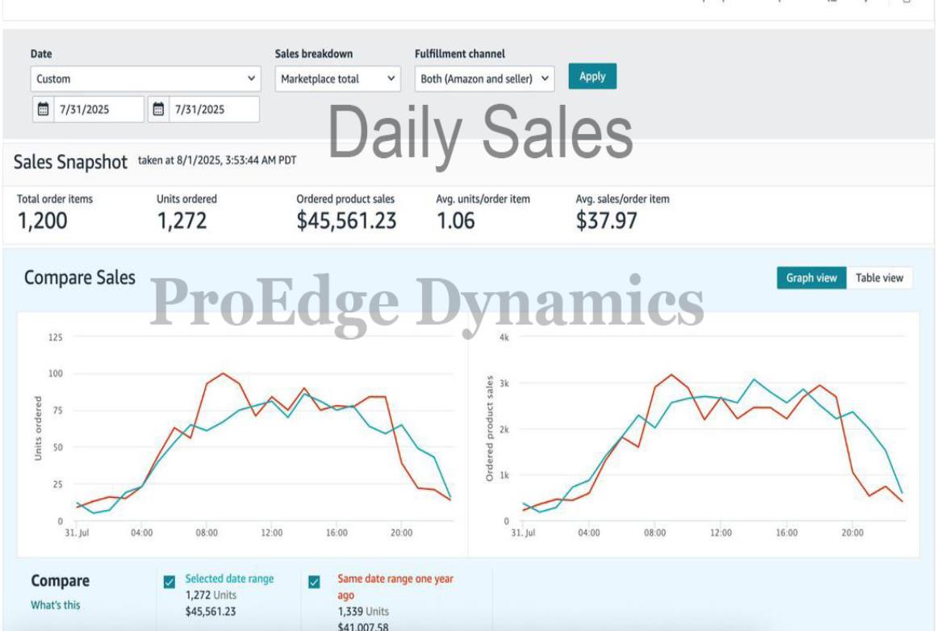The height and width of the screenshot is (631, 936).
Task: Expand the Fulfillment channel dropdown
Action: pyautogui.click(x=485, y=79)
